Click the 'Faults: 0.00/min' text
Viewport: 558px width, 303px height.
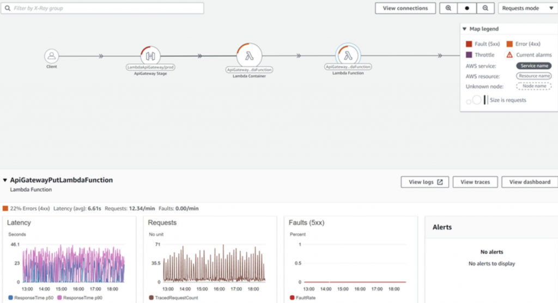point(179,209)
